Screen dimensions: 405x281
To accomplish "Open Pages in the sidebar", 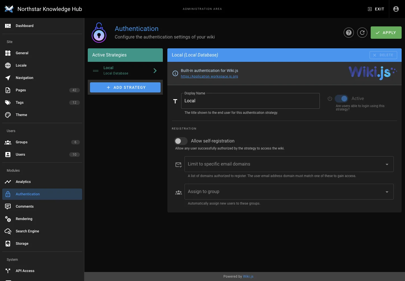I will [42, 90].
